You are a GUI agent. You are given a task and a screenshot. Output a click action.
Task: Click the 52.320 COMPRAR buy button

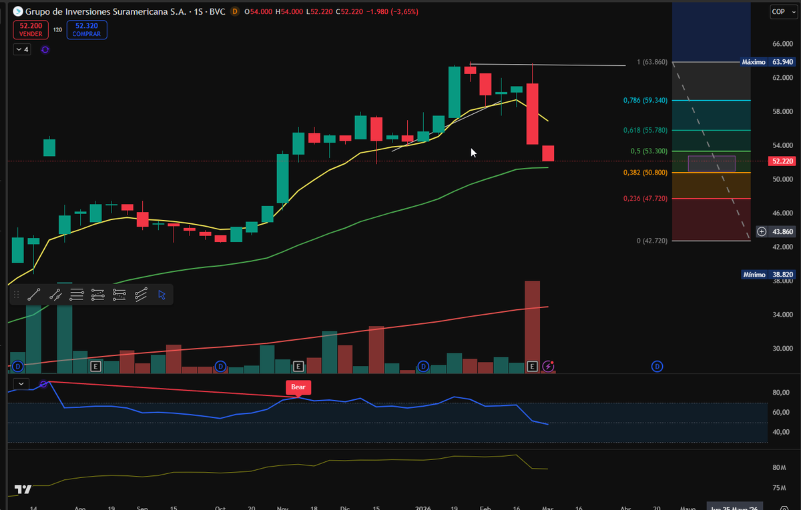tap(86, 29)
